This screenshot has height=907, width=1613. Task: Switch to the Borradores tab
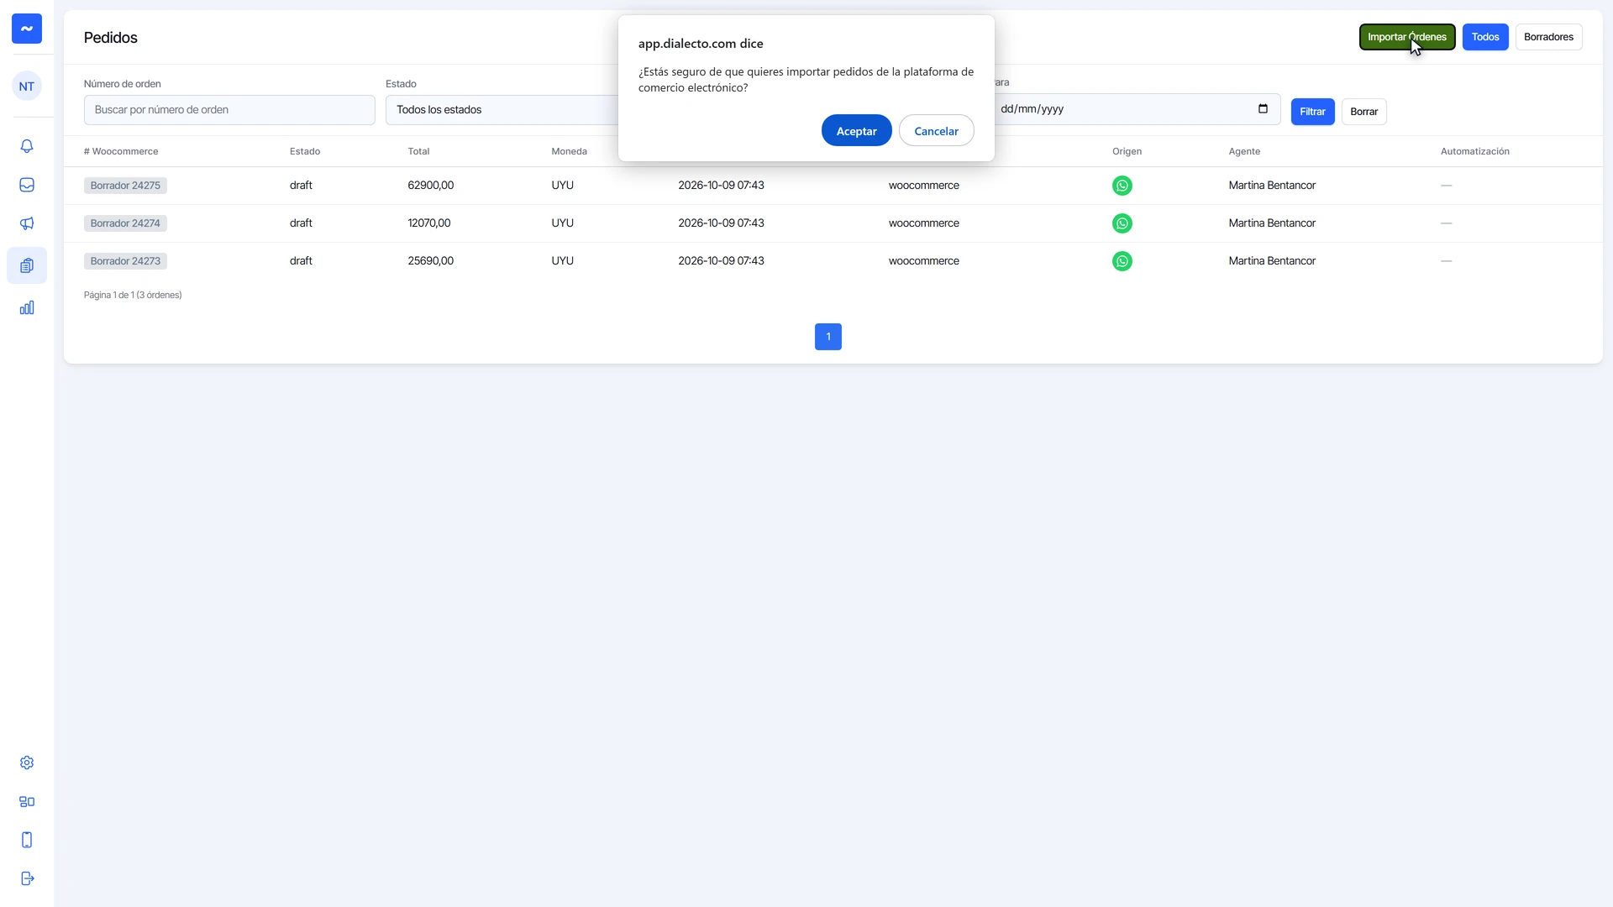click(x=1548, y=37)
